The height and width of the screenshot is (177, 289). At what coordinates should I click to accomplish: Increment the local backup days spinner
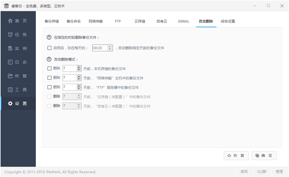click(x=79, y=67)
